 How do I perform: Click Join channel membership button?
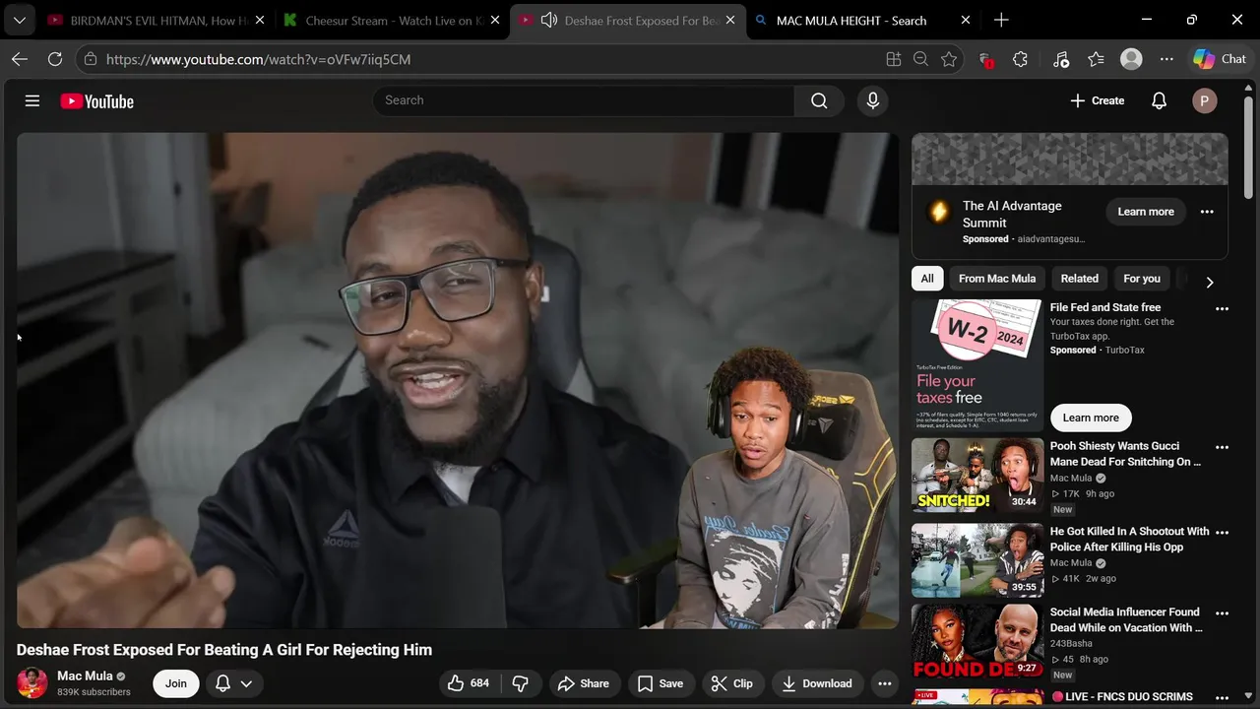click(176, 683)
